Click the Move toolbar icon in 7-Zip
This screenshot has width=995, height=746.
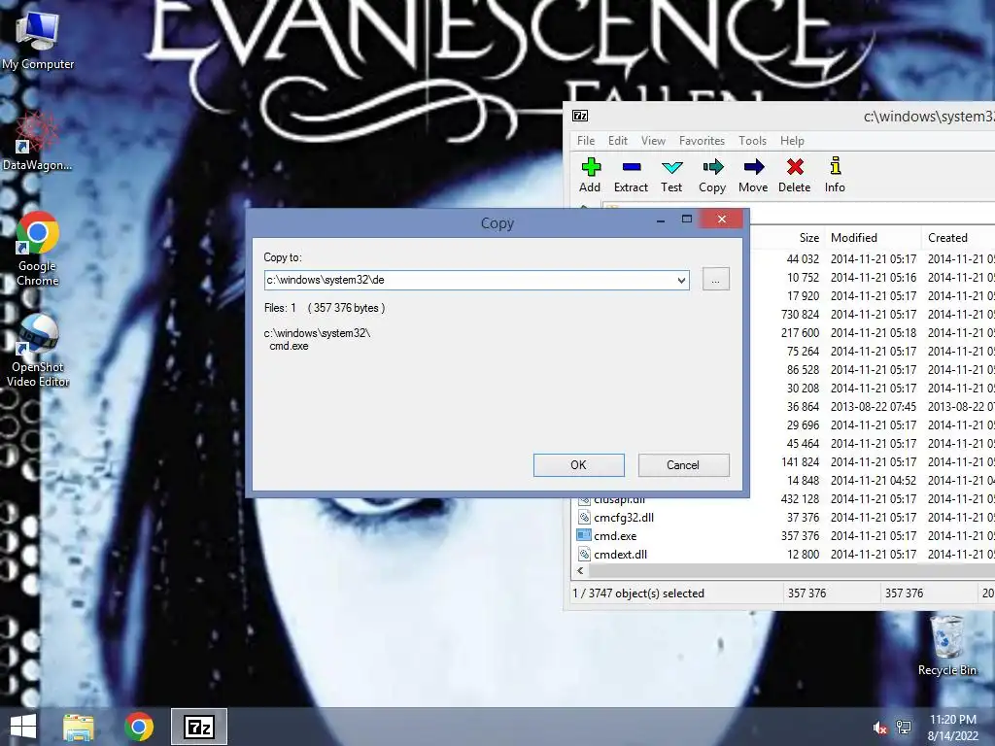tap(753, 175)
